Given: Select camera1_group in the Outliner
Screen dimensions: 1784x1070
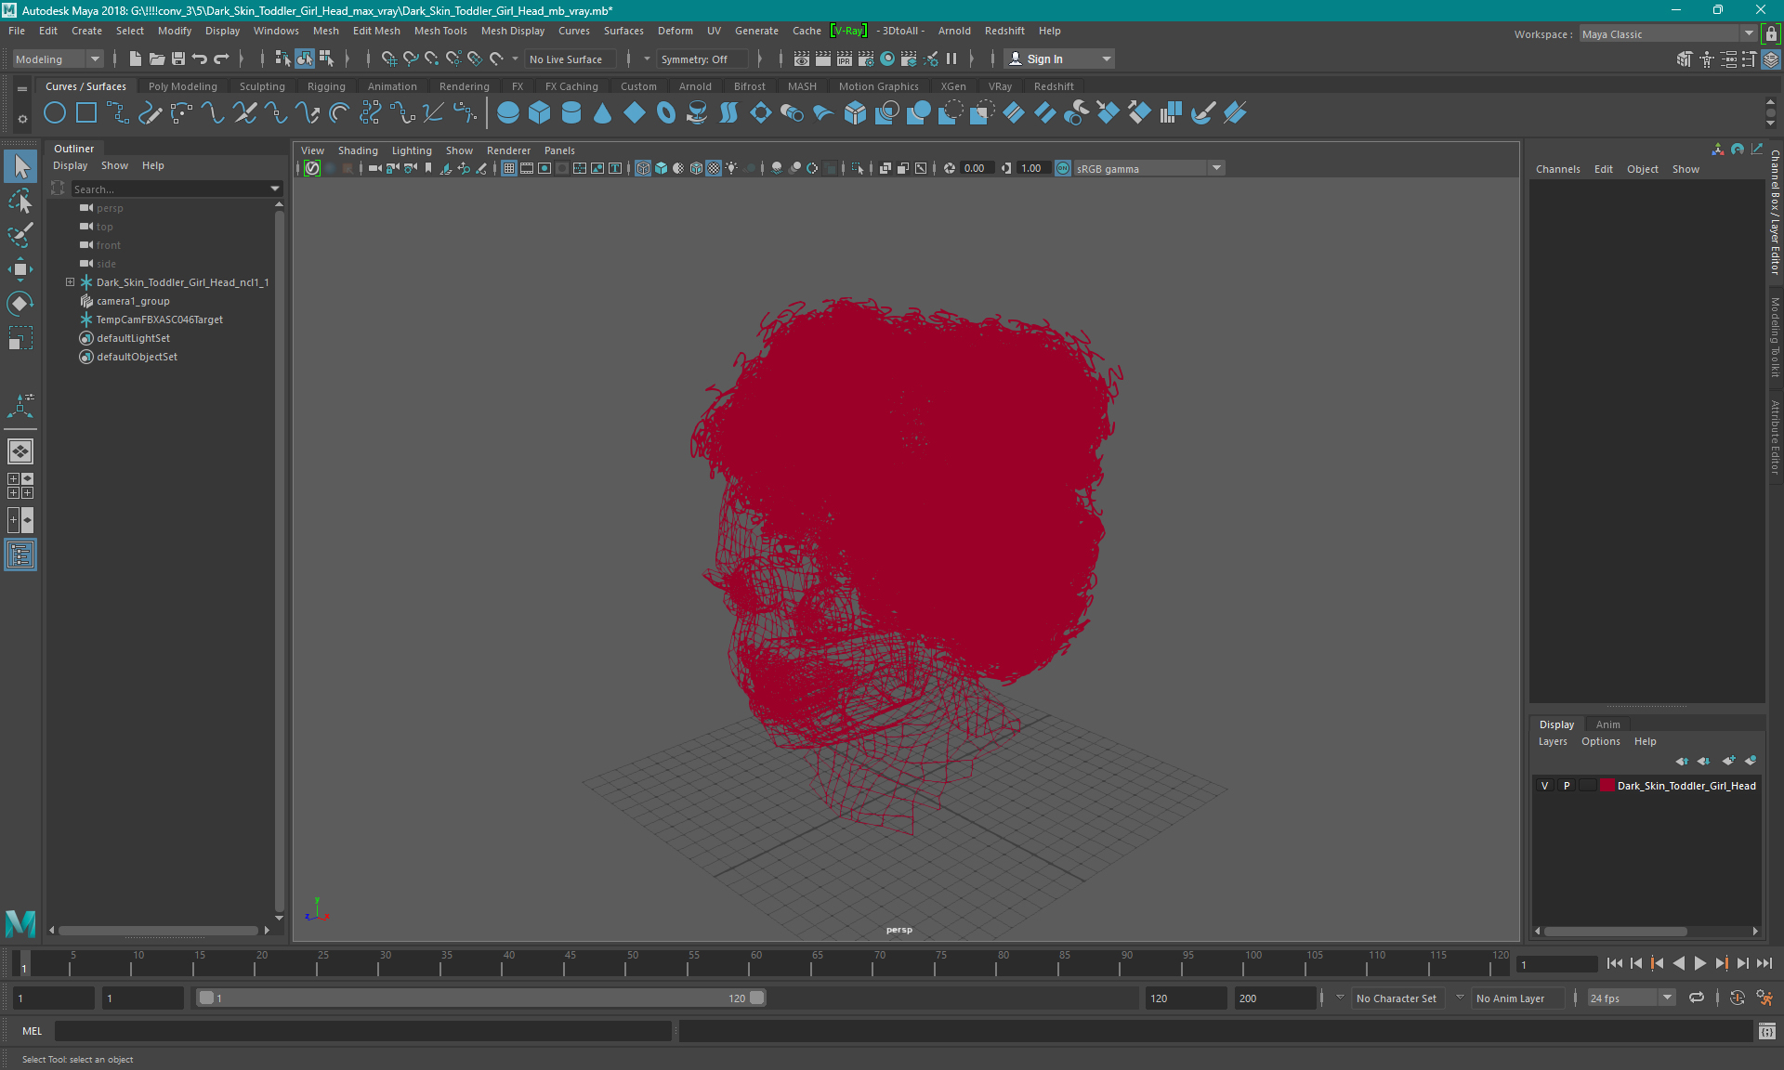Looking at the screenshot, I should [x=133, y=301].
